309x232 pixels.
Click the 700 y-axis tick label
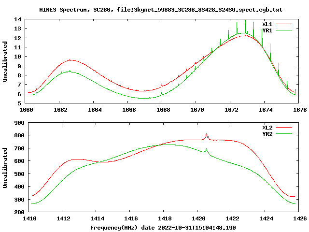(19, 148)
